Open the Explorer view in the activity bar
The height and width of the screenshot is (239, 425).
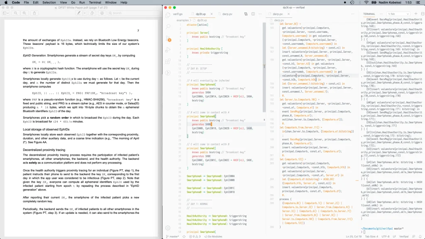(x=168, y=15)
